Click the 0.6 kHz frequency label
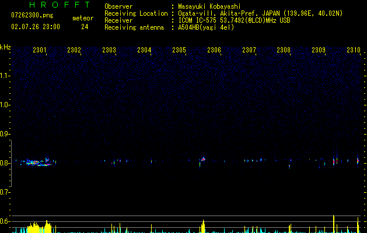The width and height of the screenshot is (367, 233). pos(5,221)
